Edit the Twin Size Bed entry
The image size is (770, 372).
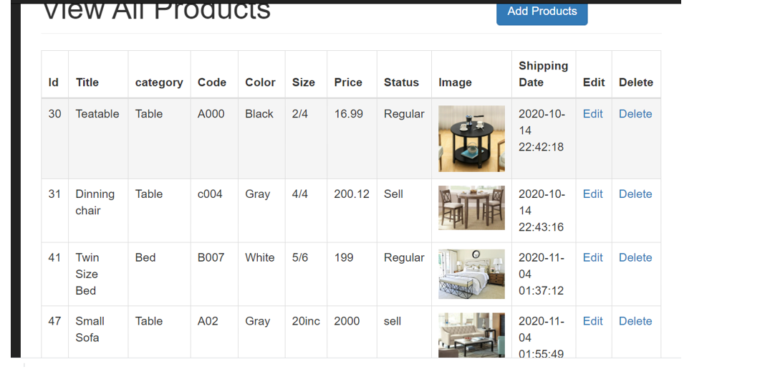(592, 258)
